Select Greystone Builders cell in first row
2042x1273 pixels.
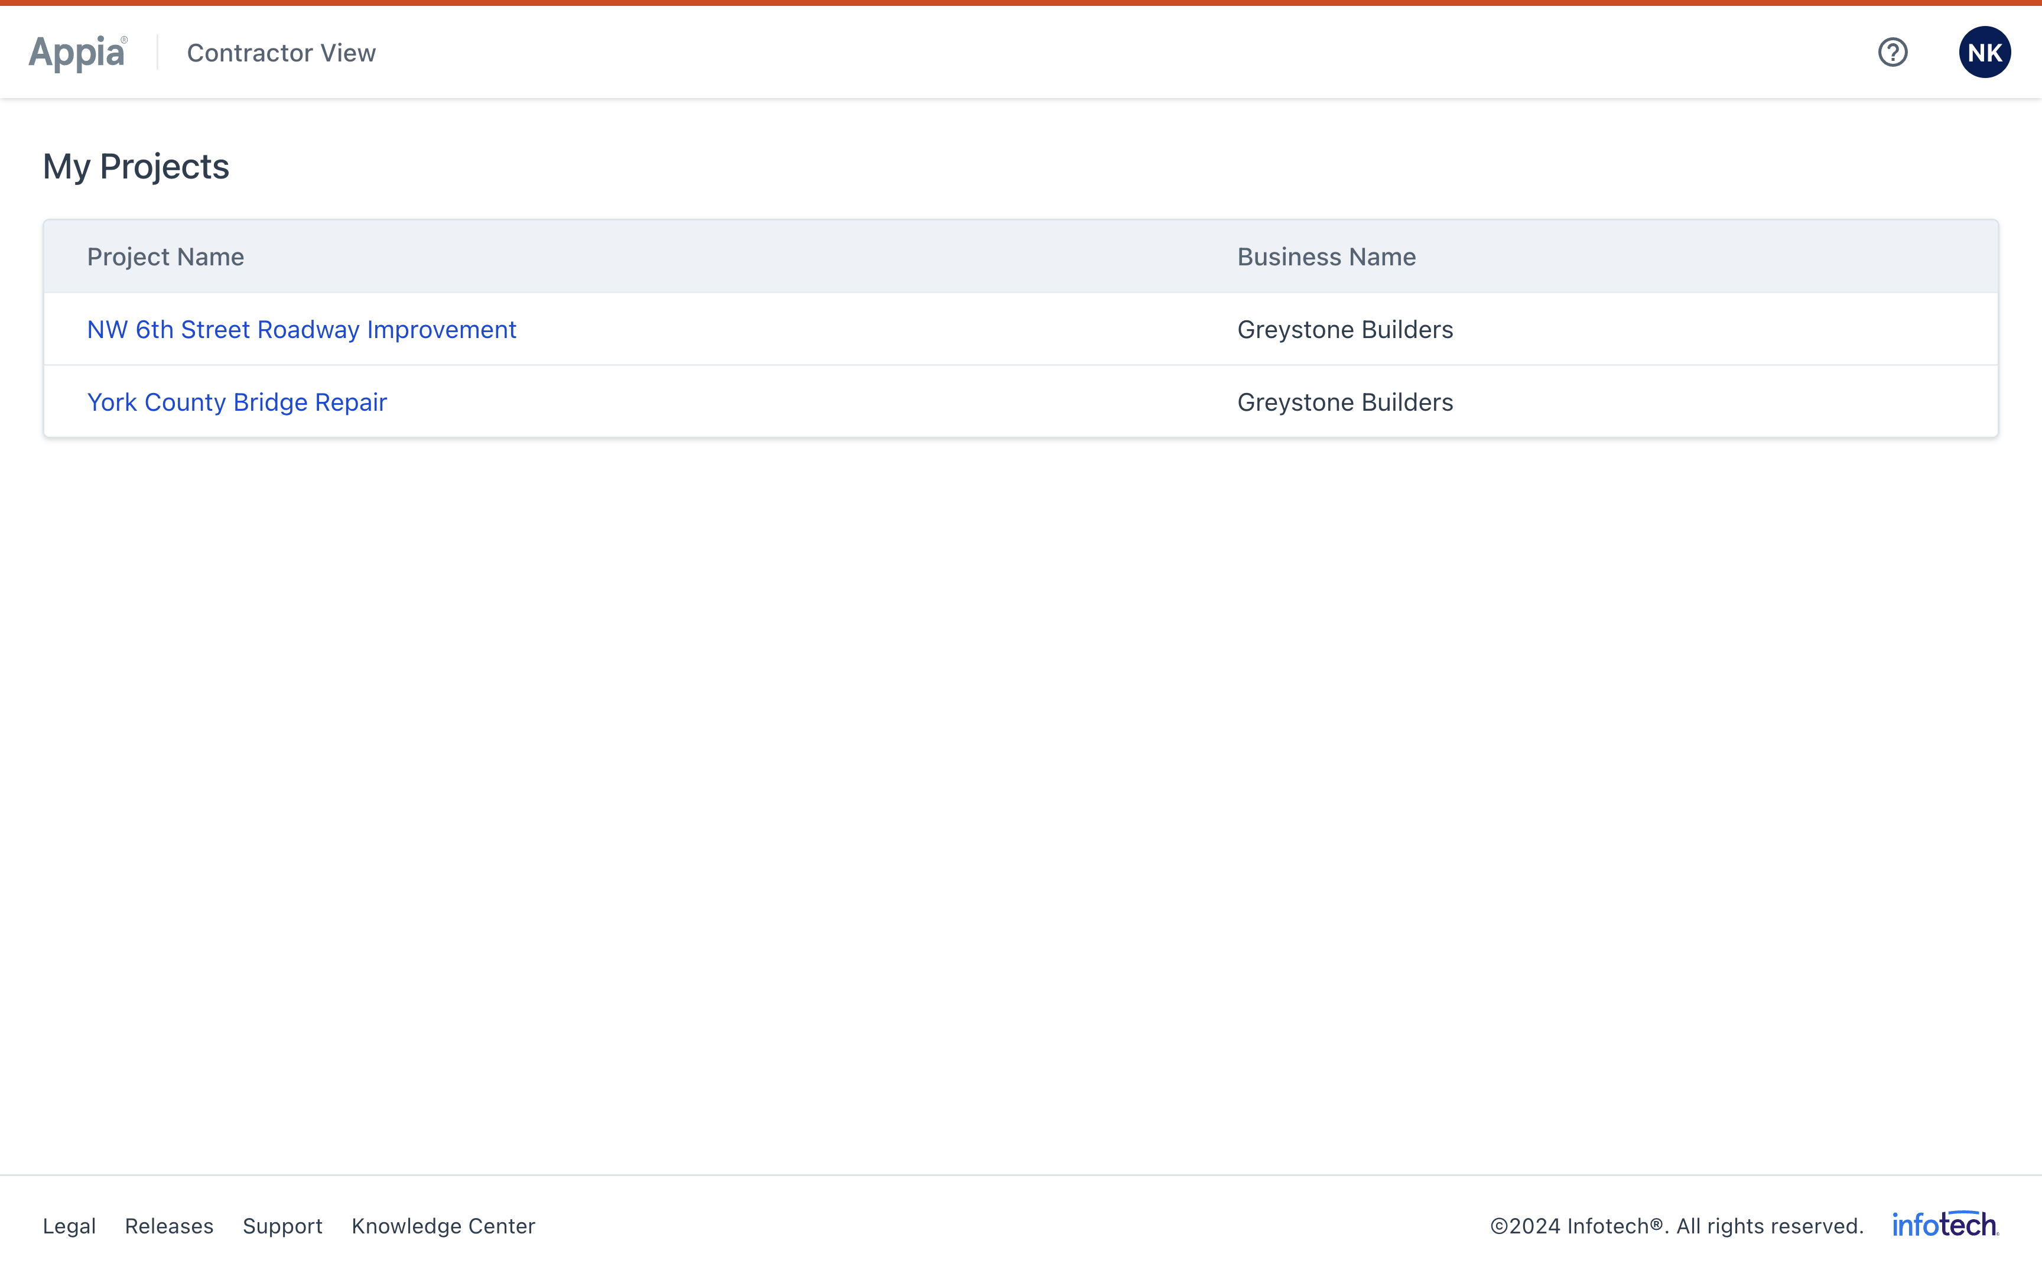[x=1345, y=329]
